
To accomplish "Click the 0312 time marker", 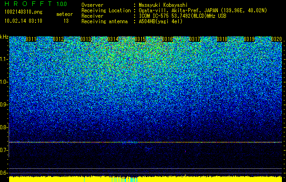I will [58, 39].
